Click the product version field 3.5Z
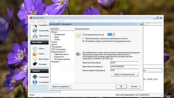The width and height of the screenshot is (174, 98). click(x=124, y=70)
